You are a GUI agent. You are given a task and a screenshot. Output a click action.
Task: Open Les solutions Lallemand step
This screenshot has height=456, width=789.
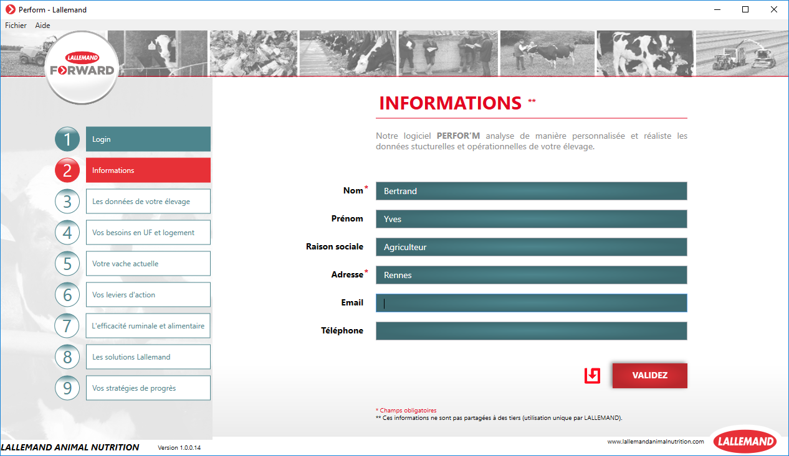(x=148, y=357)
